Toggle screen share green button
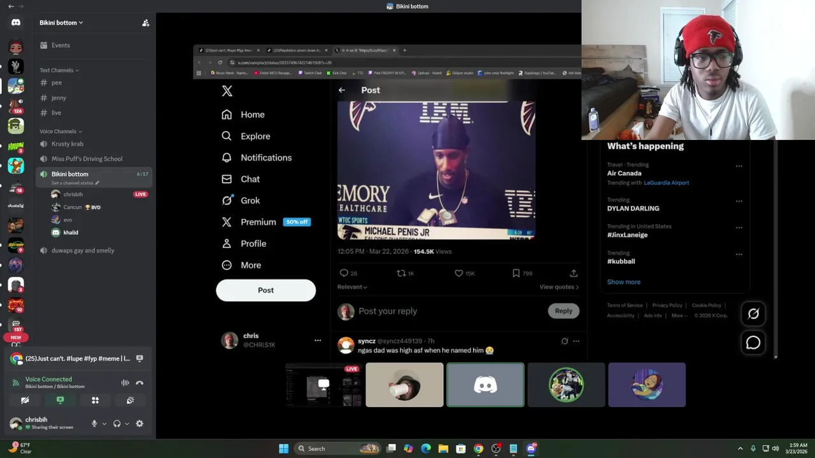The width and height of the screenshot is (815, 458). click(x=60, y=400)
